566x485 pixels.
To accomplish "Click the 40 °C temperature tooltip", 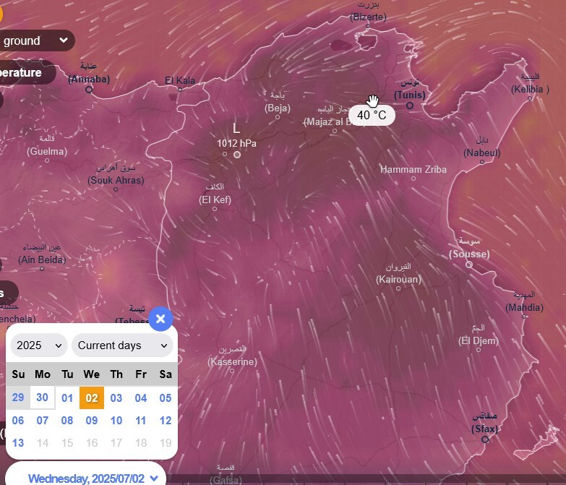I will [372, 115].
